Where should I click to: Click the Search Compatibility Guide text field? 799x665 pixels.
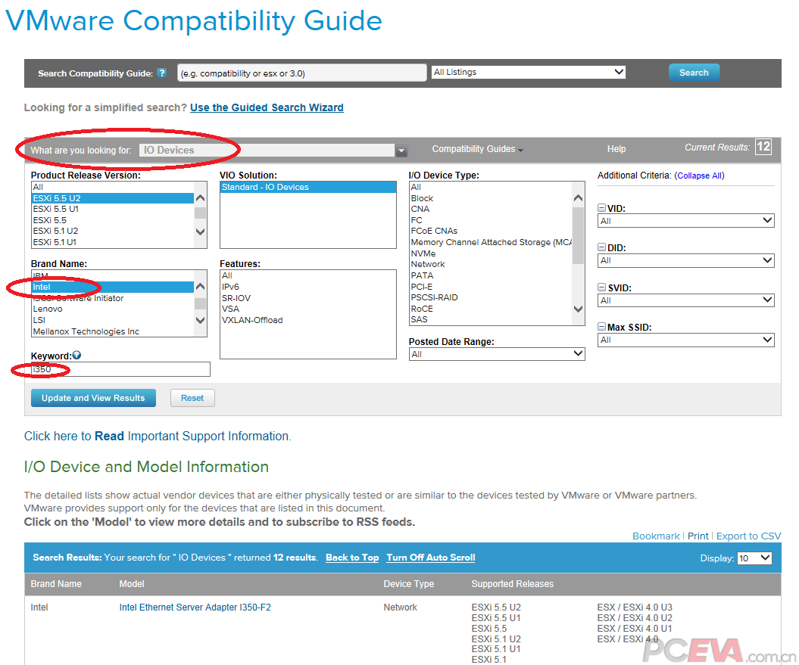coord(301,73)
